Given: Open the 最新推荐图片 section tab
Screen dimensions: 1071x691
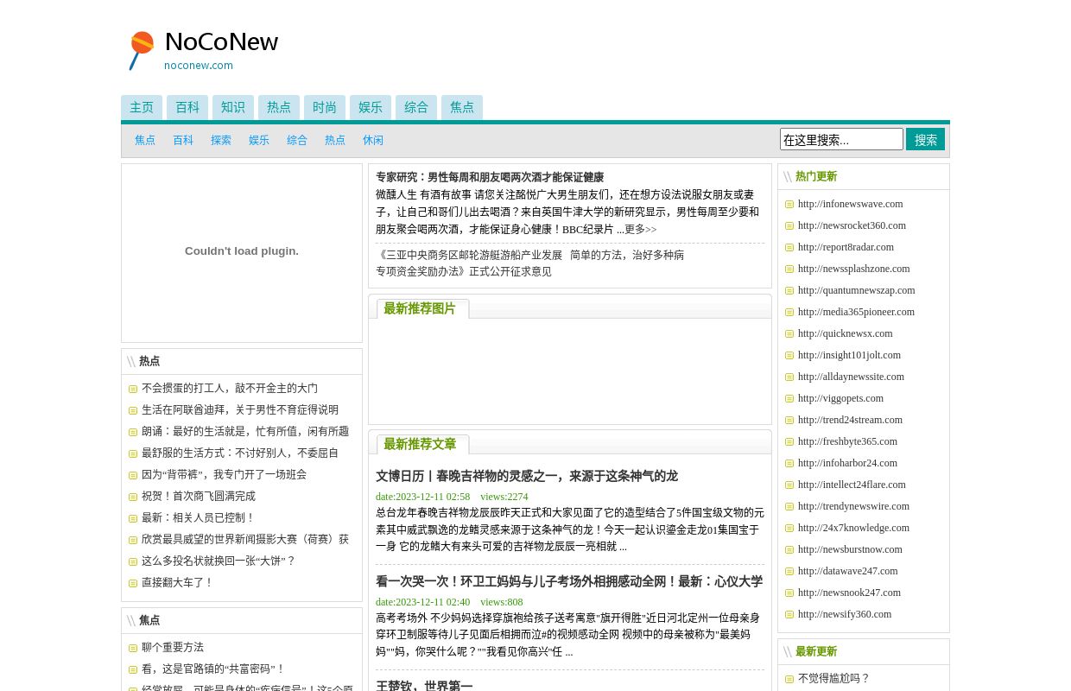Looking at the screenshot, I should point(420,309).
